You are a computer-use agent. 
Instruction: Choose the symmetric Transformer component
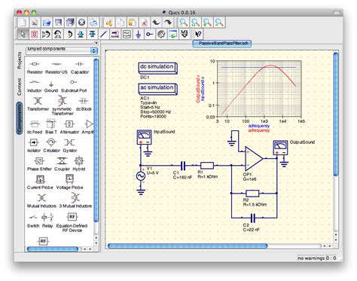click(x=63, y=105)
